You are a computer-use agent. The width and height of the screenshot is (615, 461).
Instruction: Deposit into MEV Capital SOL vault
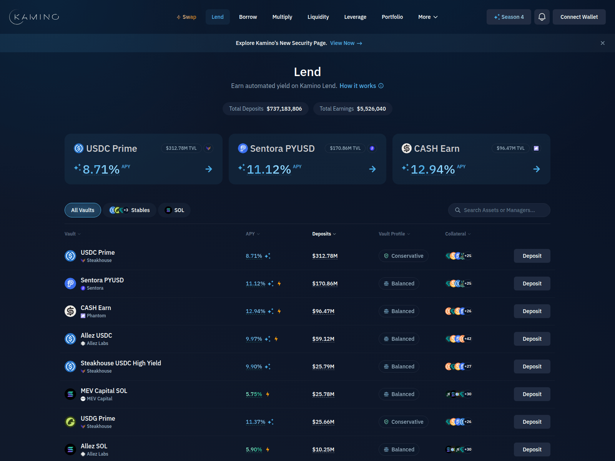(532, 394)
